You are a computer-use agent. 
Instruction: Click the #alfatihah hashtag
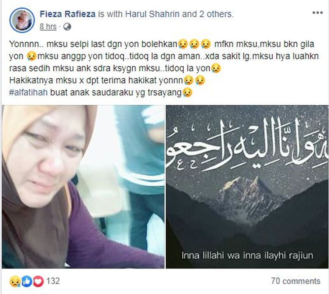[x=29, y=92]
